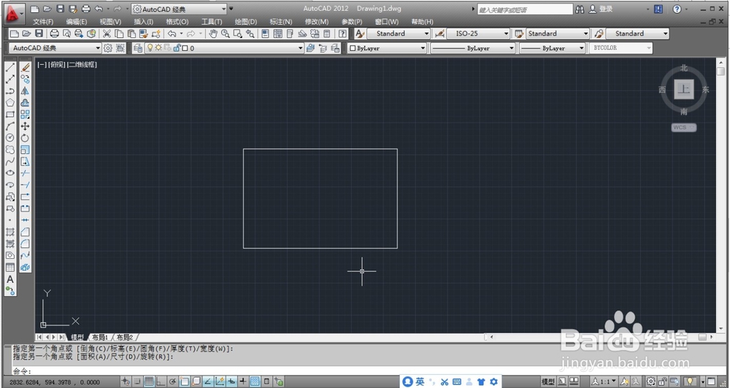Toggle Object Snap Tracking in status bar
Image resolution: width=730 pixels, height=388 pixels.
[x=207, y=382]
